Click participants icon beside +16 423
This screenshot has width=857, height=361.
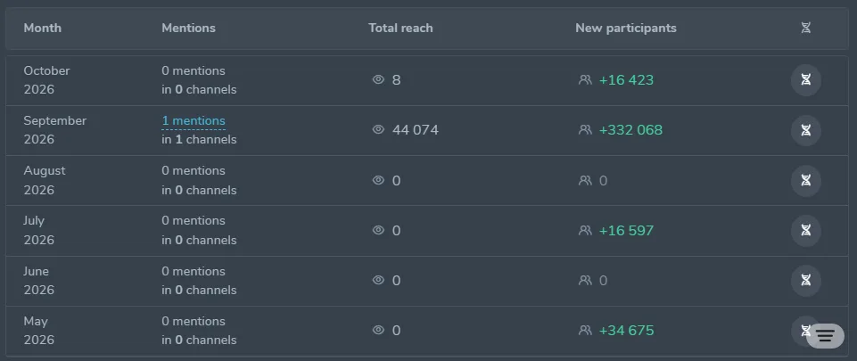pos(585,80)
